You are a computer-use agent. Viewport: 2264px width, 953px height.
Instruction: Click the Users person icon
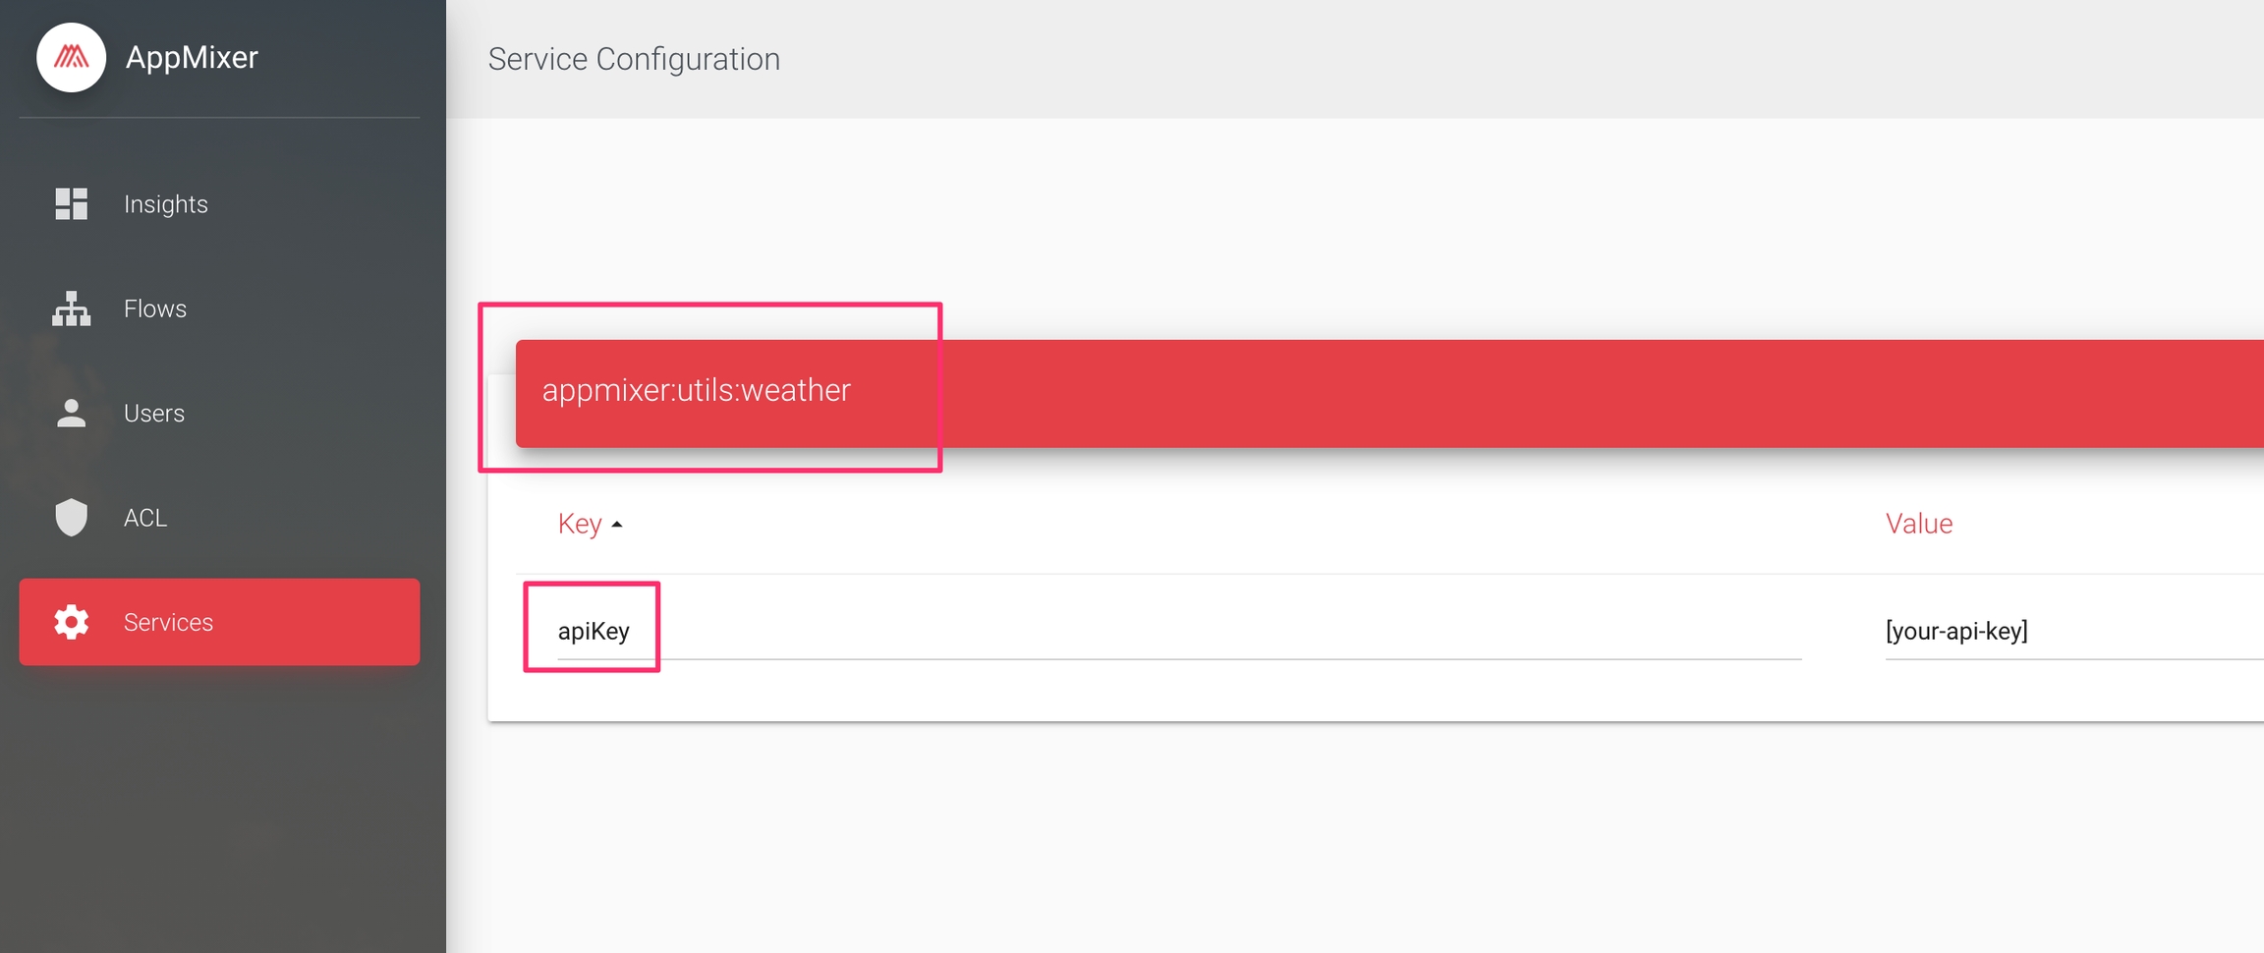click(x=71, y=413)
